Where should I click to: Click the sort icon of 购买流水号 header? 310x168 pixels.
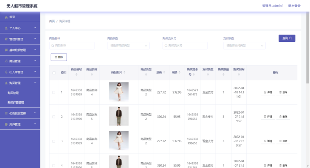(194, 74)
